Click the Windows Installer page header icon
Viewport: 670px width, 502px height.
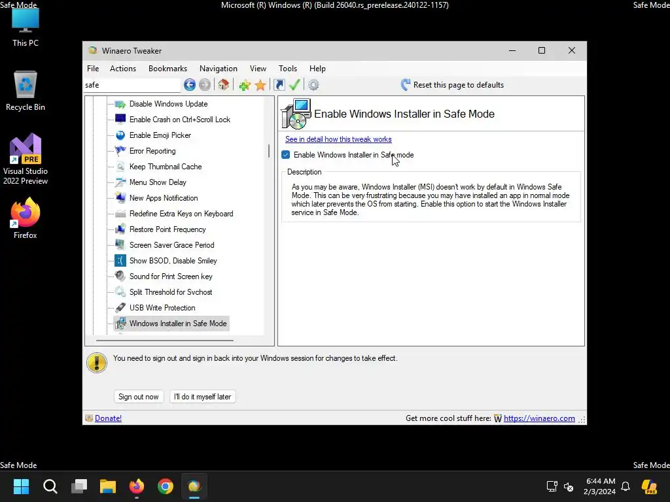click(296, 114)
